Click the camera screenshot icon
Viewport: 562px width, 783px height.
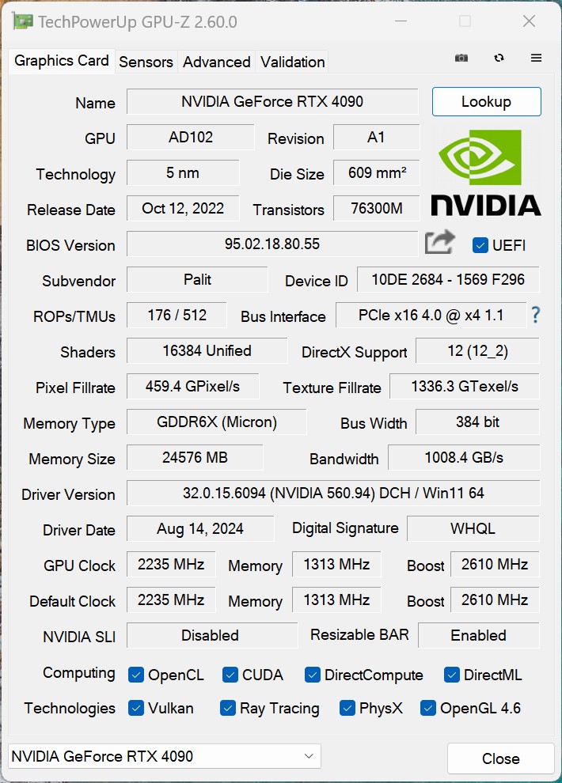pyautogui.click(x=461, y=59)
